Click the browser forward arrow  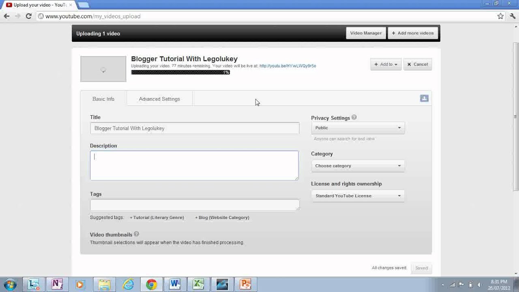coord(17,16)
